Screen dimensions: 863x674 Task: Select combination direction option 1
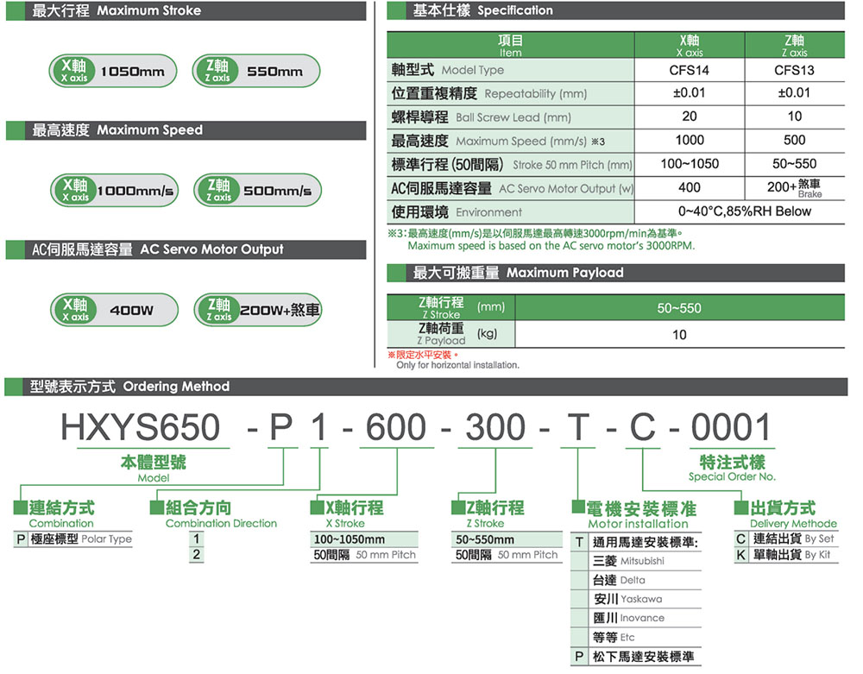tap(195, 539)
